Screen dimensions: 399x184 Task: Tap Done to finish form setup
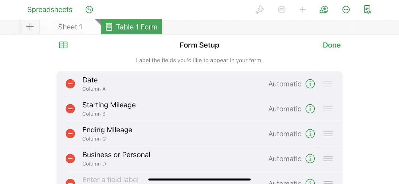coord(331,45)
